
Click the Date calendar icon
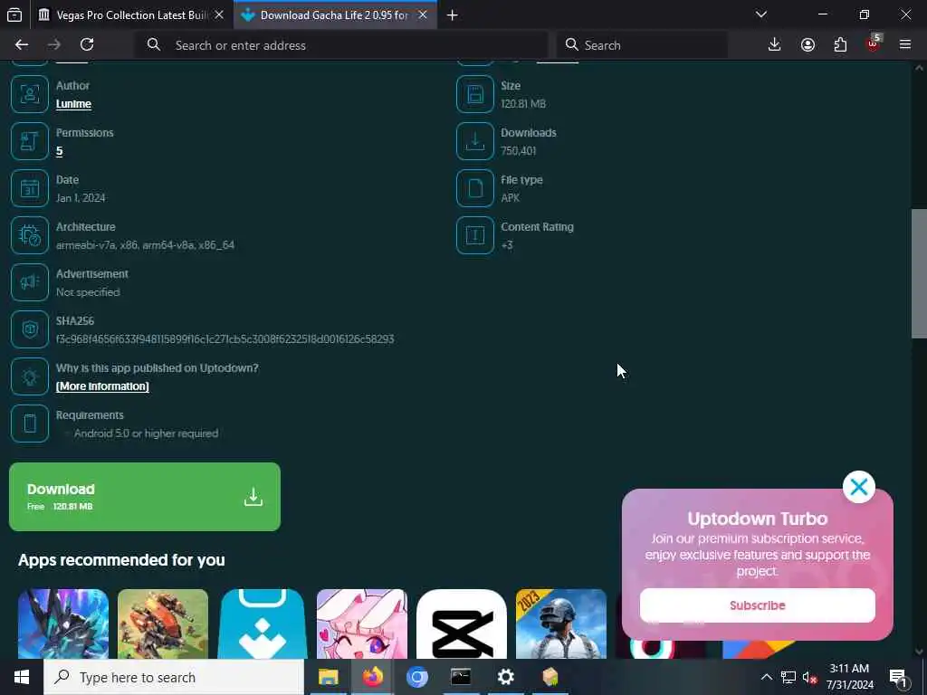point(30,188)
